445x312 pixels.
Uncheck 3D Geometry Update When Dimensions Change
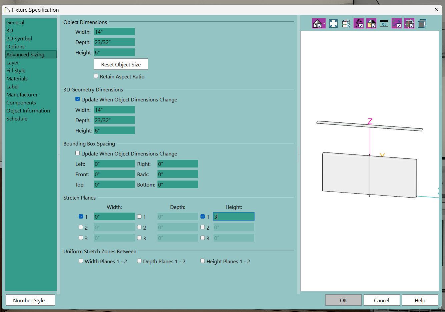(78, 99)
